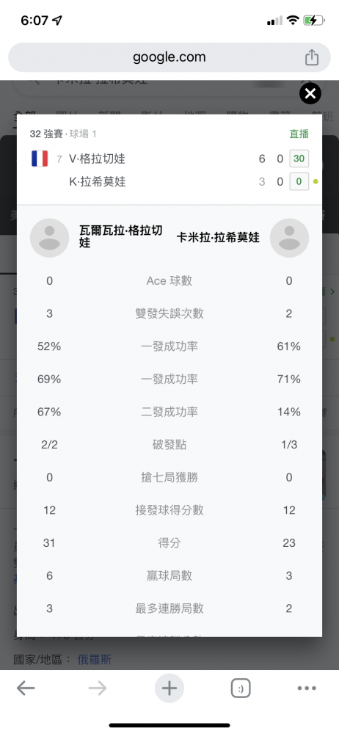
Task: Tap 卡米拉·拉希莫娃 player avatar
Action: (x=289, y=238)
